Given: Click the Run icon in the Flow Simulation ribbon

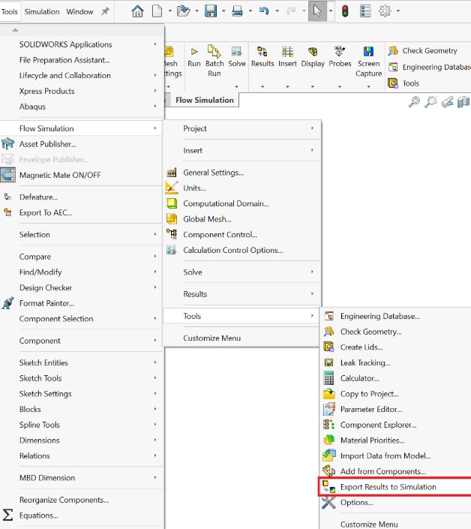Looking at the screenshot, I should 194,52.
